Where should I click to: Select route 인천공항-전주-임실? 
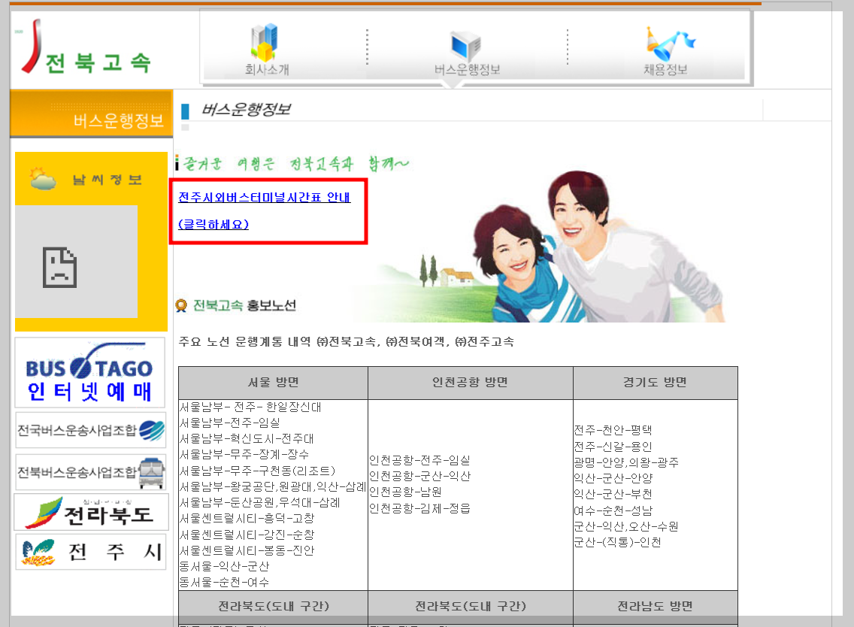click(419, 460)
